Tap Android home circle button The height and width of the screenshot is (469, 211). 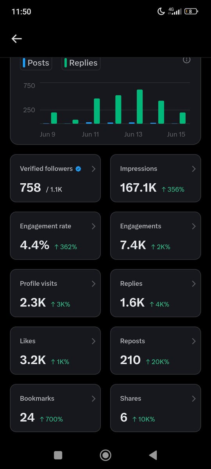pyautogui.click(x=105, y=455)
